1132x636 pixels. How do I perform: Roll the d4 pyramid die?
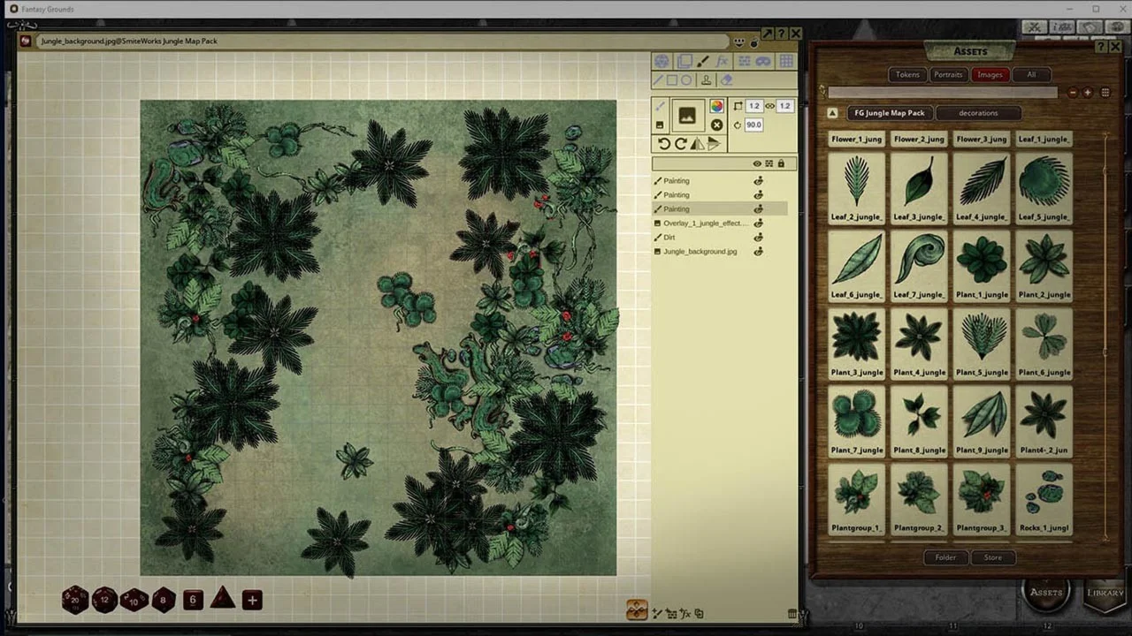click(222, 598)
